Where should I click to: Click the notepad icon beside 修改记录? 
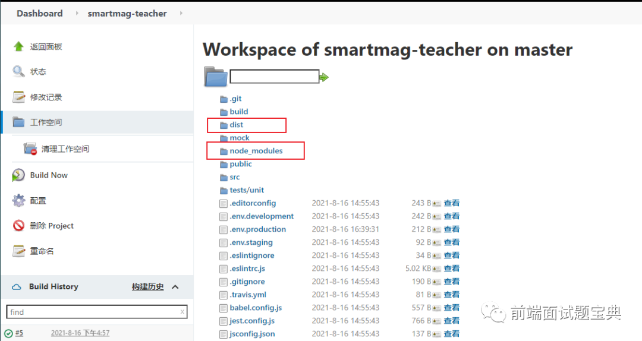pyautogui.click(x=18, y=97)
